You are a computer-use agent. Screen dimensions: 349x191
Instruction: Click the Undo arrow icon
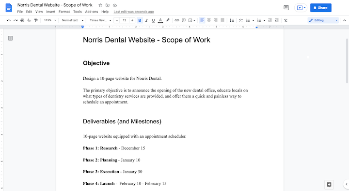(x=9, y=20)
